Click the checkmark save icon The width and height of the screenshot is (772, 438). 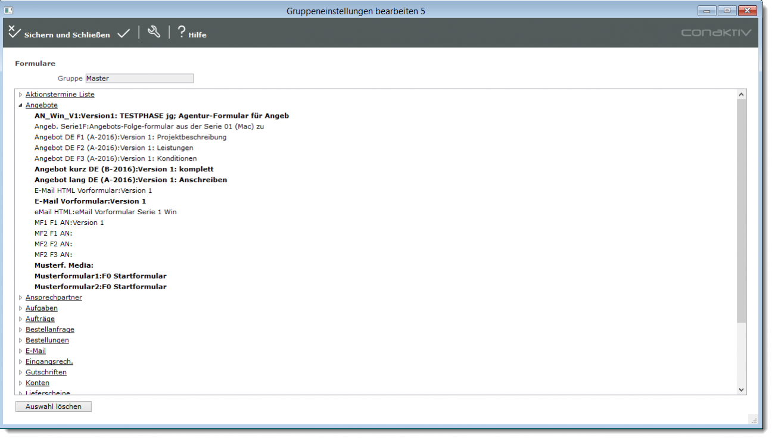click(x=123, y=34)
